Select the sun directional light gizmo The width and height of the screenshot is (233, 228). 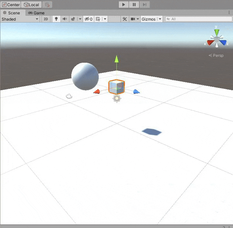click(117, 99)
